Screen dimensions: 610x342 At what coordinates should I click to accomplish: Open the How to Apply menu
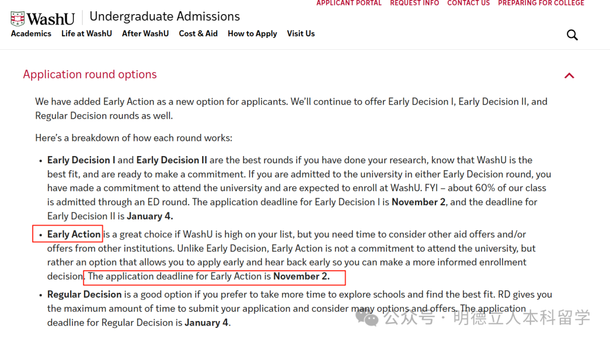pyautogui.click(x=252, y=33)
